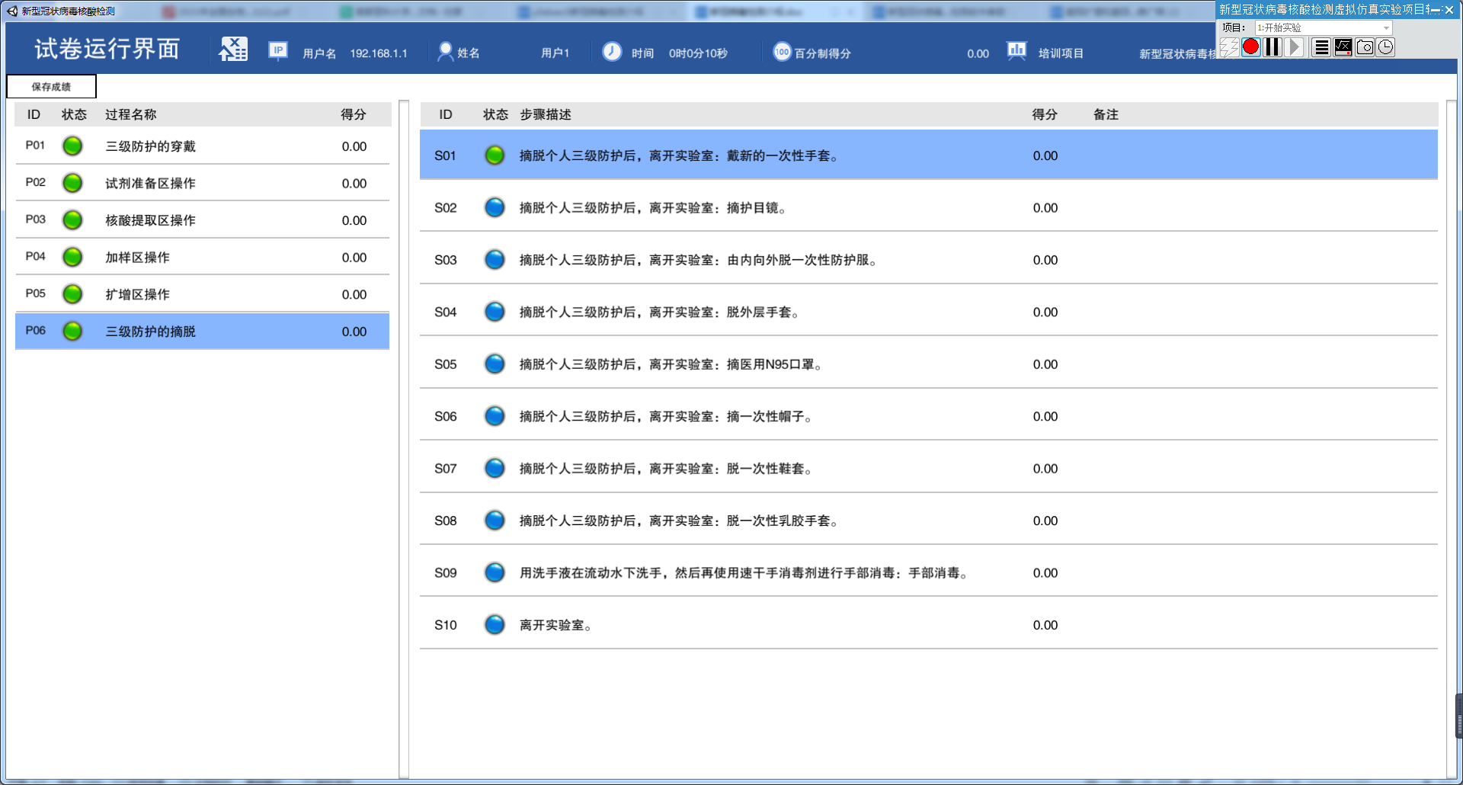Open the 项目 dropdown showing 开始实验
This screenshot has height=785, width=1463.
coord(1324,27)
